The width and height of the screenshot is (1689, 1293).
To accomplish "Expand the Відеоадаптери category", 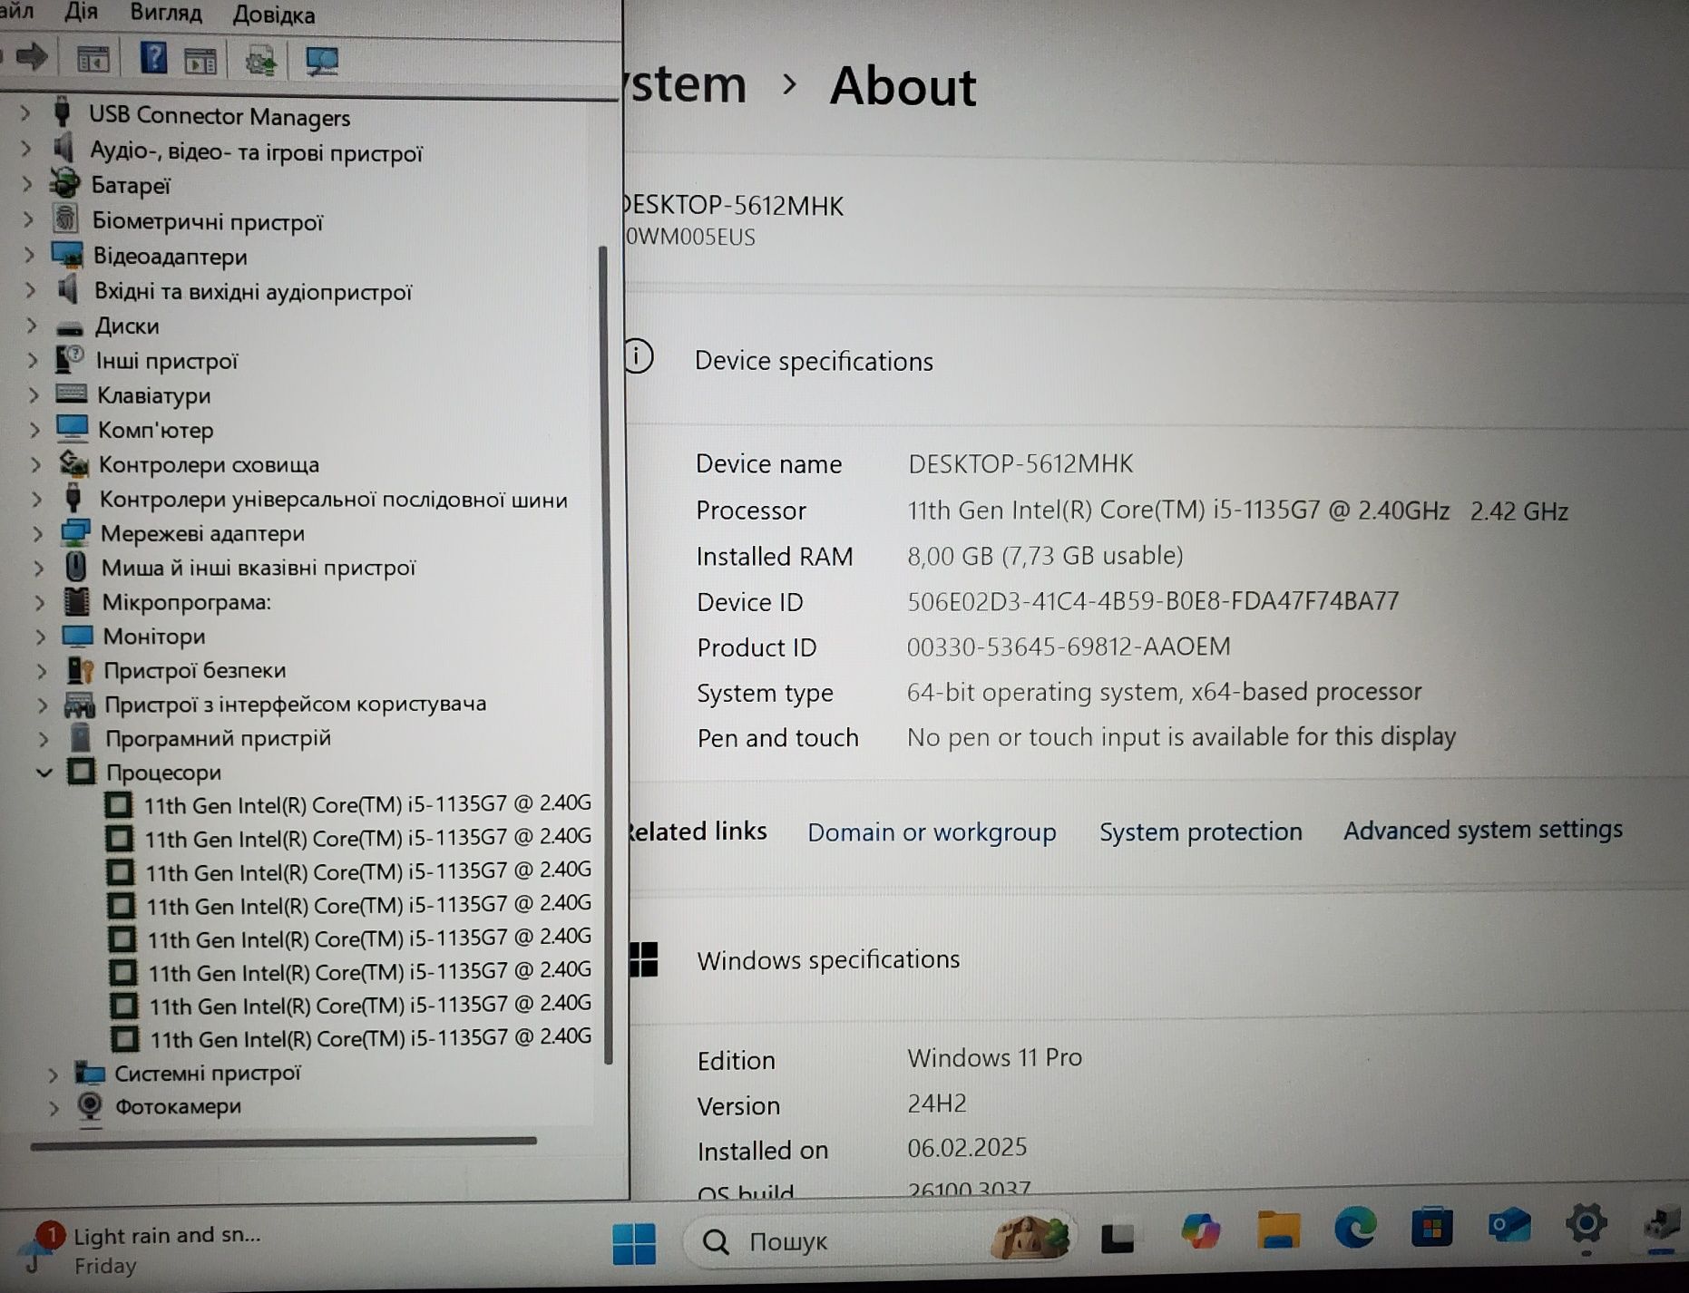I will [x=29, y=256].
